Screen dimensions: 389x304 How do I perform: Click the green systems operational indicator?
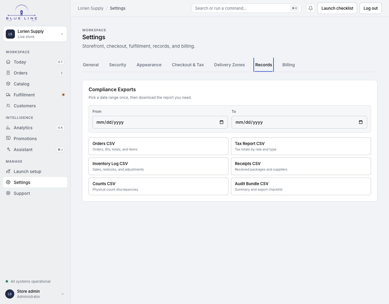7,282
